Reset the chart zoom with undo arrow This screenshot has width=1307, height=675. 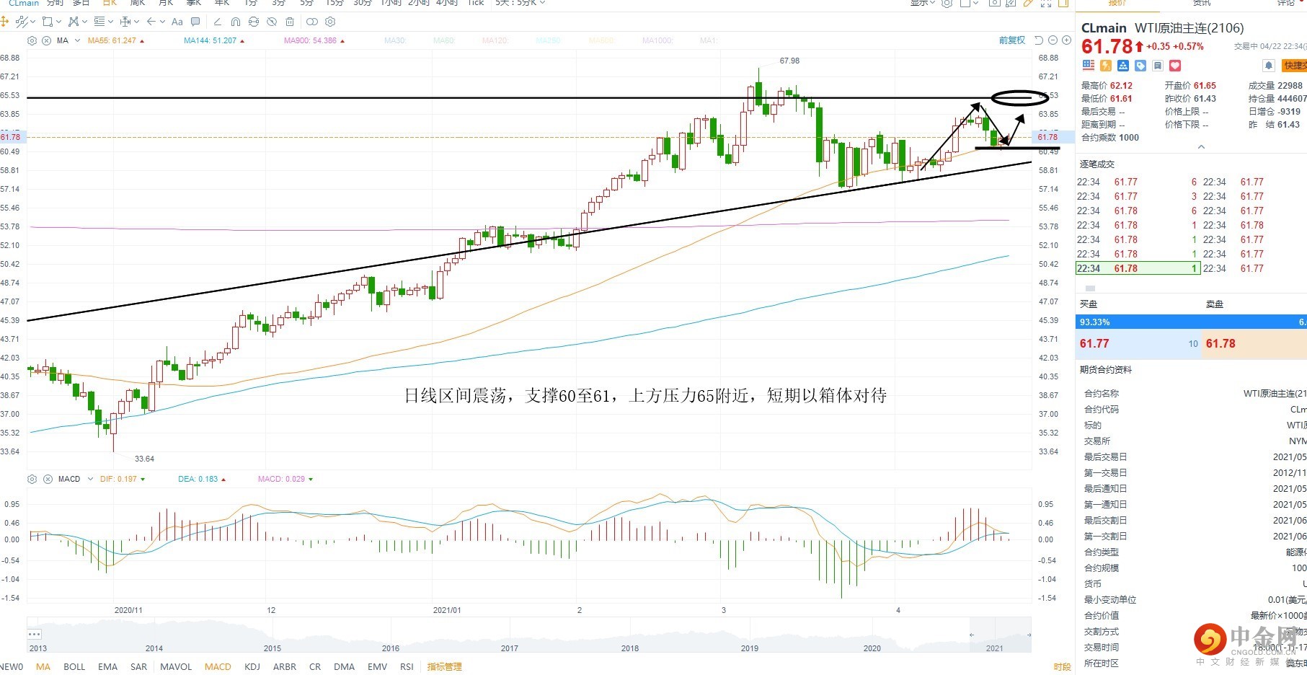coord(1039,40)
